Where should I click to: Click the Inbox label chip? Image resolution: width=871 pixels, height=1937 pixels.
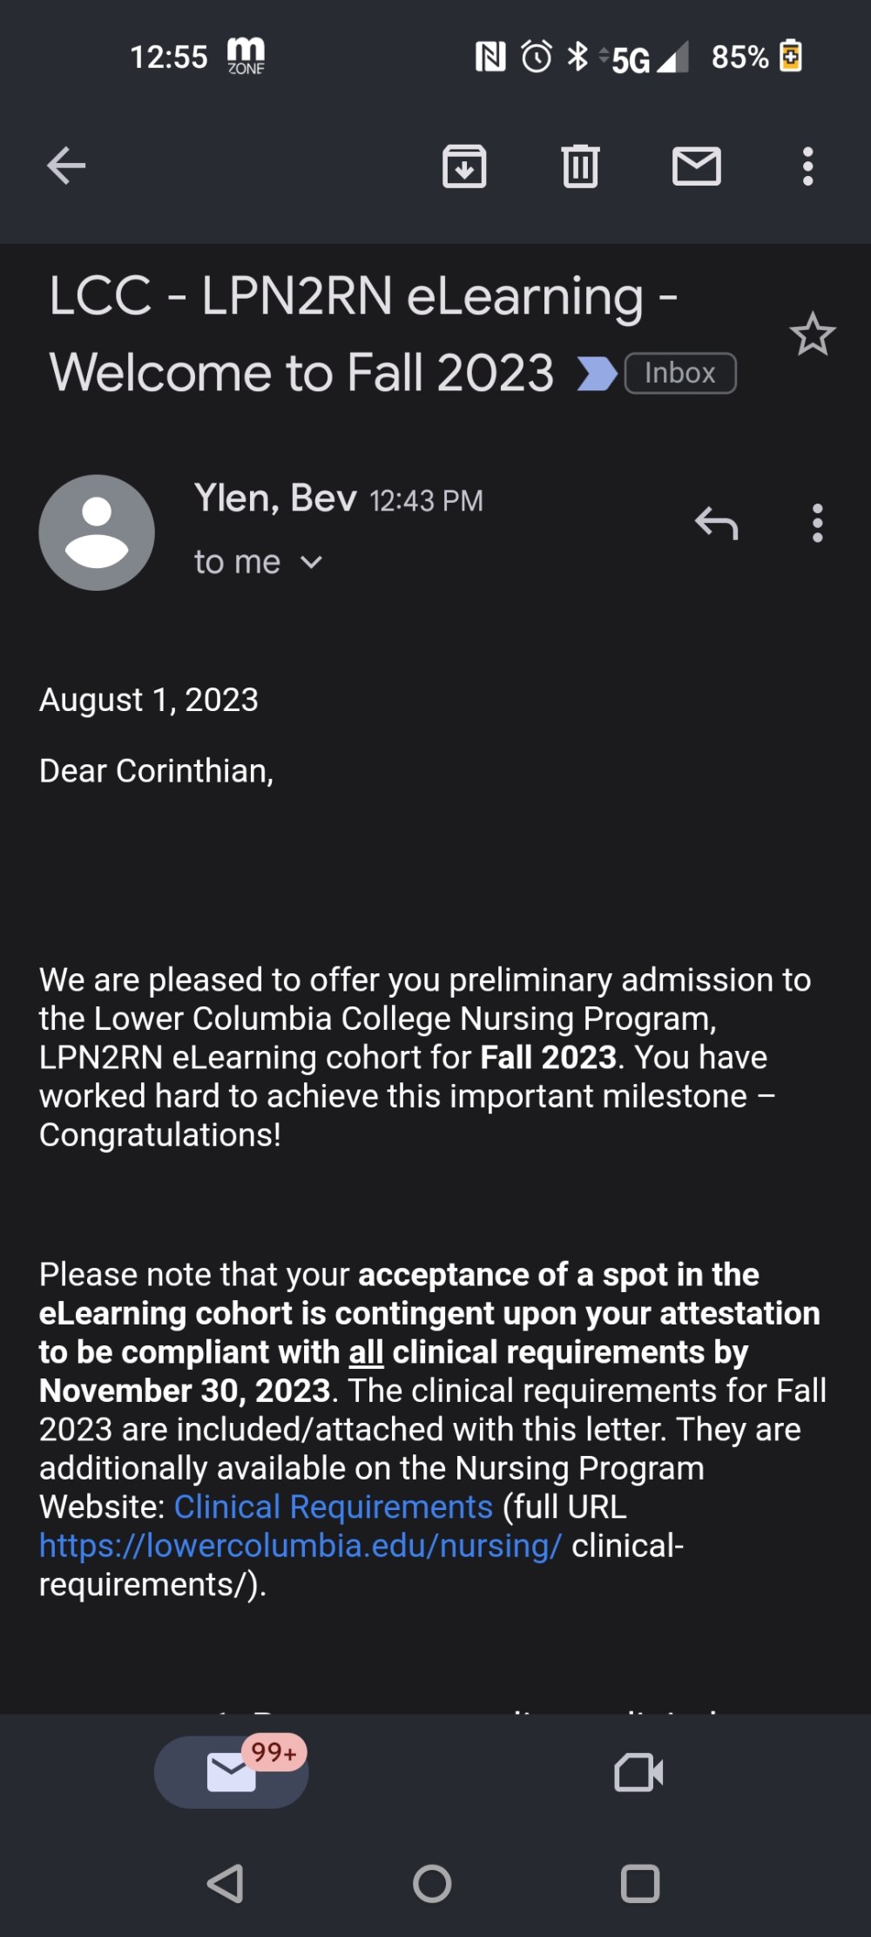click(680, 373)
